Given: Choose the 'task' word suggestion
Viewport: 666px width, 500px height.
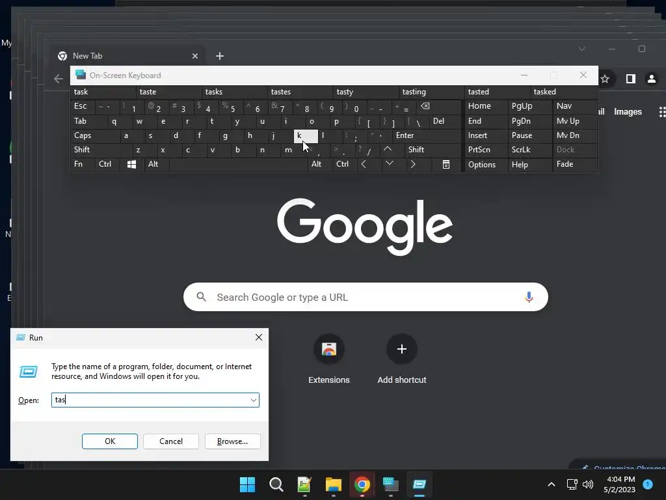Looking at the screenshot, I should [103, 92].
